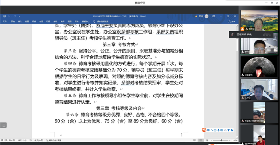The image size is (280, 145).
Task: Click the Sogou emoji face icon
Action: [215, 130]
